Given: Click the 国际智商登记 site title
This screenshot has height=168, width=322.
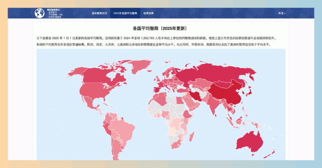Looking at the screenshot, I should 54,10.
